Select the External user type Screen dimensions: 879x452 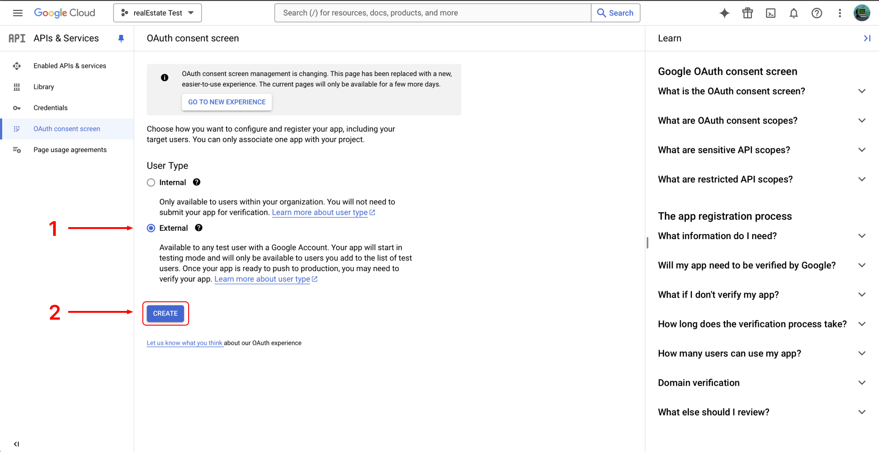click(x=151, y=228)
